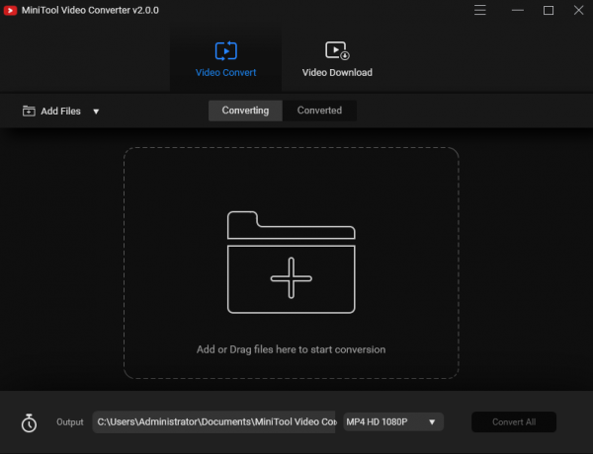Click the Add Files folder icon

(29, 112)
